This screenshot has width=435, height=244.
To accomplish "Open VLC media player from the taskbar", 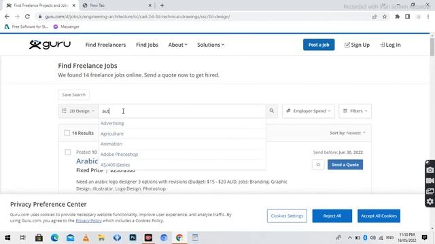I will [x=86, y=238].
